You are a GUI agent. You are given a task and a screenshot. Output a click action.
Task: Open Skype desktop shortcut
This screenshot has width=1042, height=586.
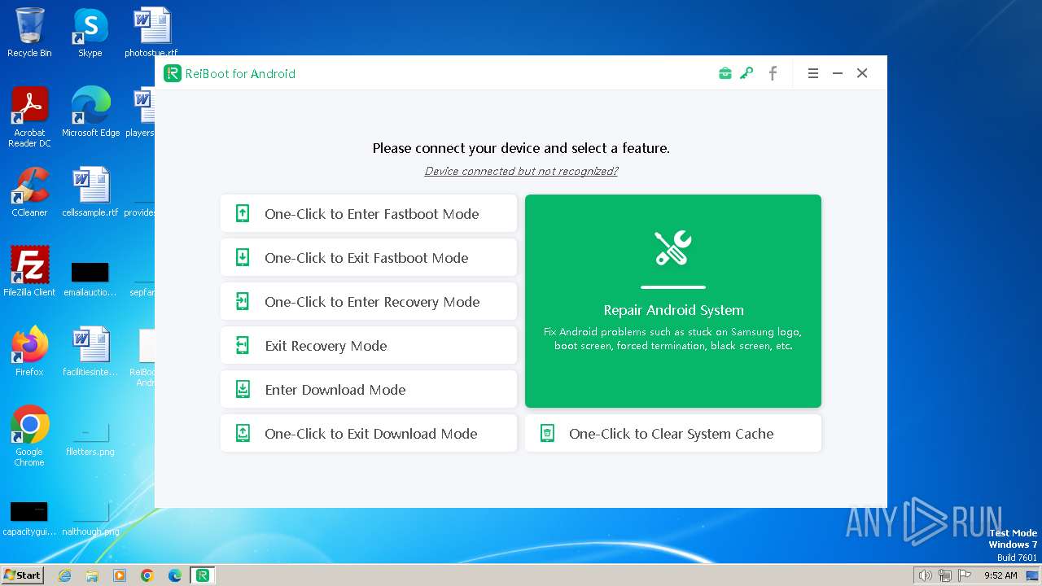tap(90, 33)
